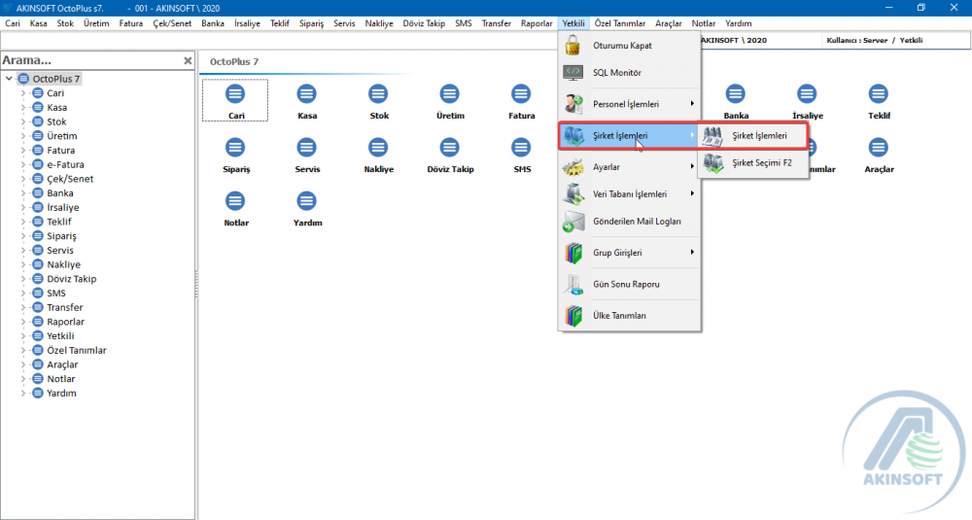Open the Yardım module icon in the main panel
This screenshot has width=972, height=520.
click(306, 201)
